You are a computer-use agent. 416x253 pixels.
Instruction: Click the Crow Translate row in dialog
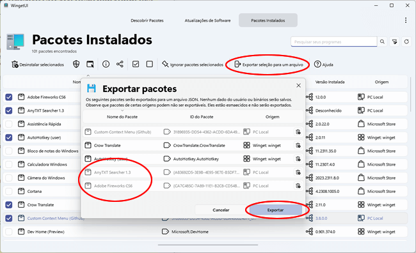point(193,145)
